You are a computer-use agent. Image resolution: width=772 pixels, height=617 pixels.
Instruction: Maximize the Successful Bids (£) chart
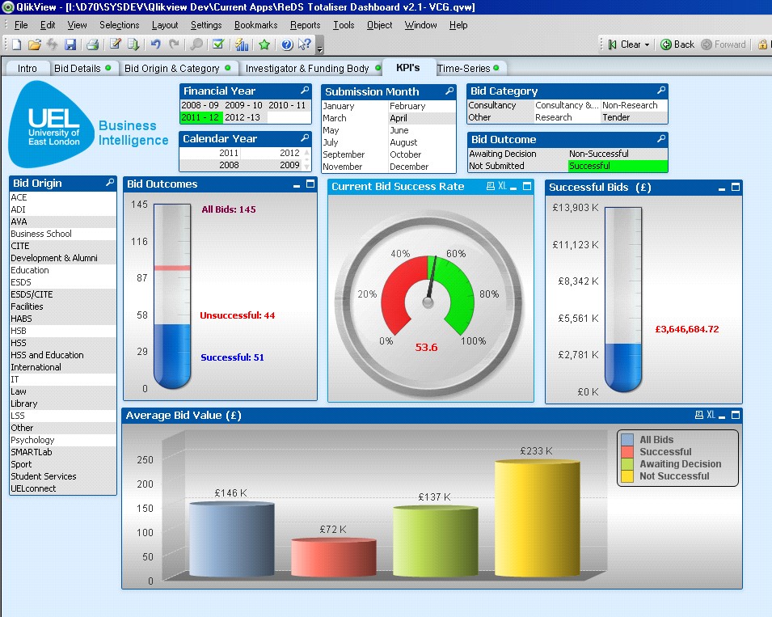point(736,187)
